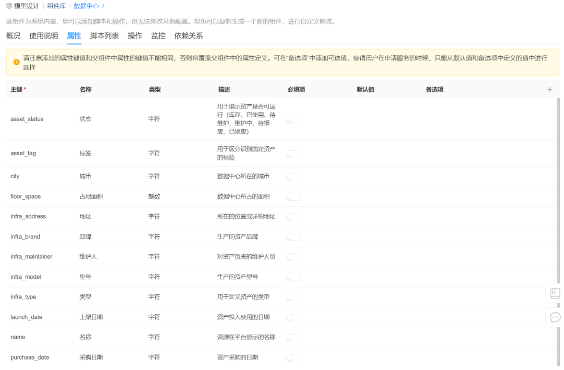Click the 主键 column header
The image size is (564, 370).
pos(16,89)
